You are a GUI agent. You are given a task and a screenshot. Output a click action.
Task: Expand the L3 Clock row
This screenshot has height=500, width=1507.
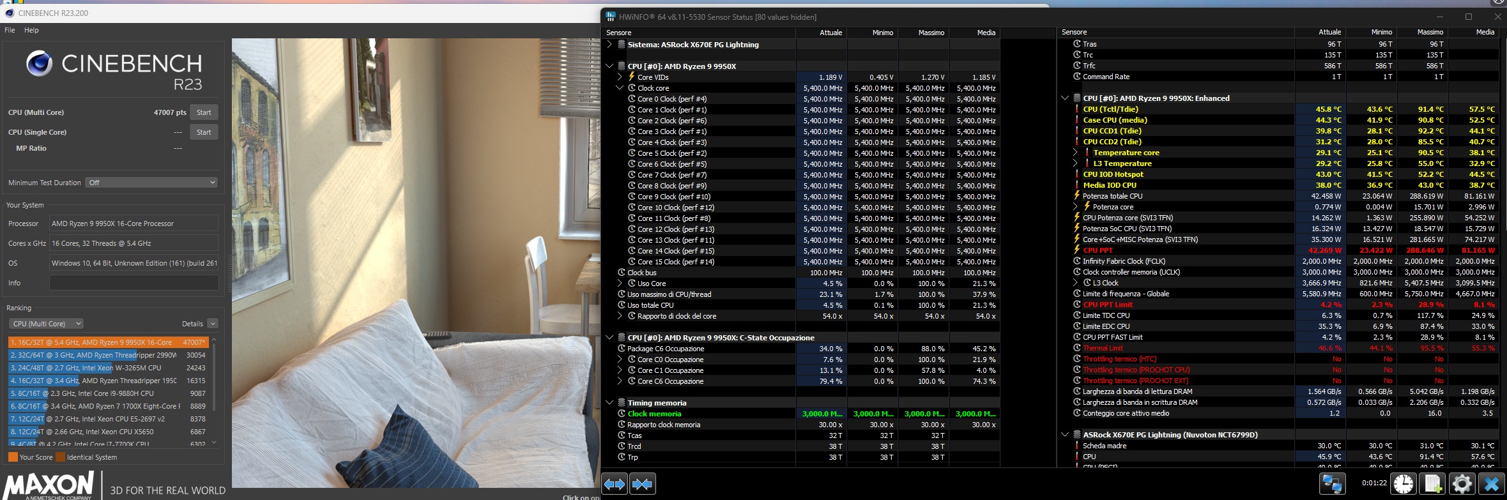click(1075, 282)
